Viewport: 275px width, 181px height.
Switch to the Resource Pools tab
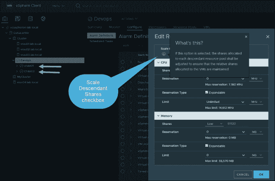tap(185, 27)
